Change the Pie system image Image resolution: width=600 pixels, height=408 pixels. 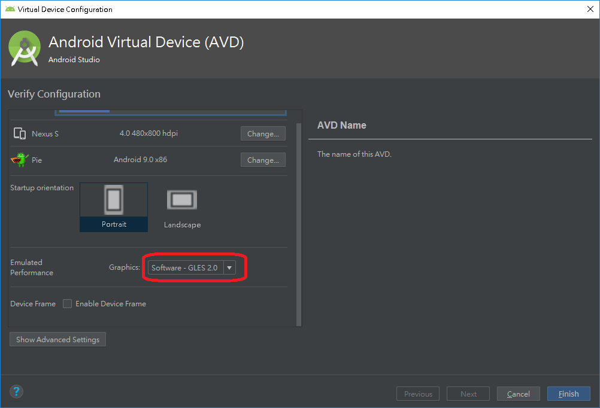coord(263,160)
